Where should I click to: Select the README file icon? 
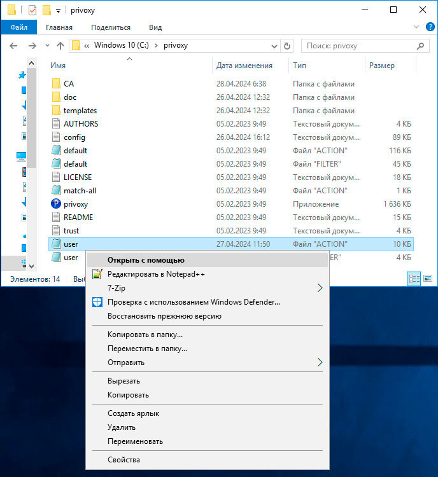point(56,218)
